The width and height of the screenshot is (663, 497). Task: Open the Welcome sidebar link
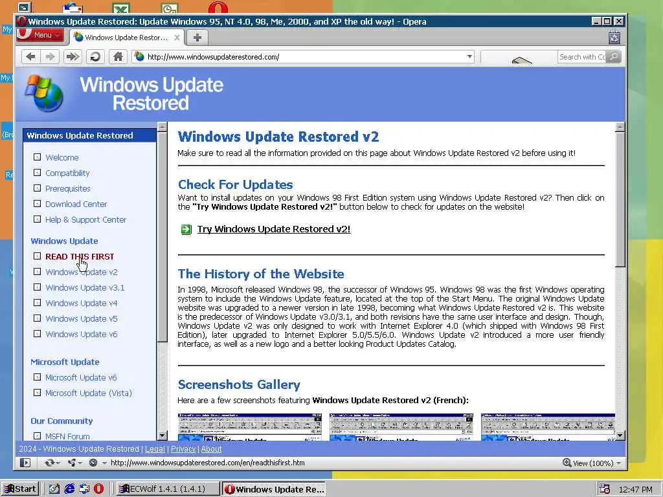tap(62, 157)
